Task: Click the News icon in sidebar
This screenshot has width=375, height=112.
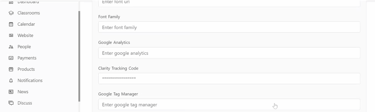Action: tap(11, 92)
